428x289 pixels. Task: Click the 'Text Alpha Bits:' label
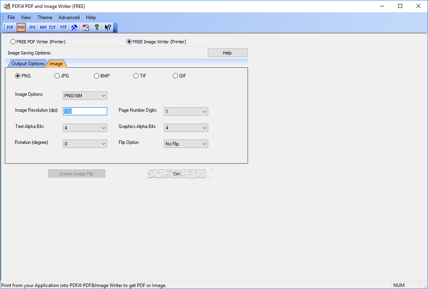point(30,126)
